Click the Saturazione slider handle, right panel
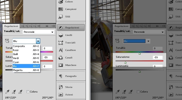Screen dimensions: 182x100 [125, 63]
